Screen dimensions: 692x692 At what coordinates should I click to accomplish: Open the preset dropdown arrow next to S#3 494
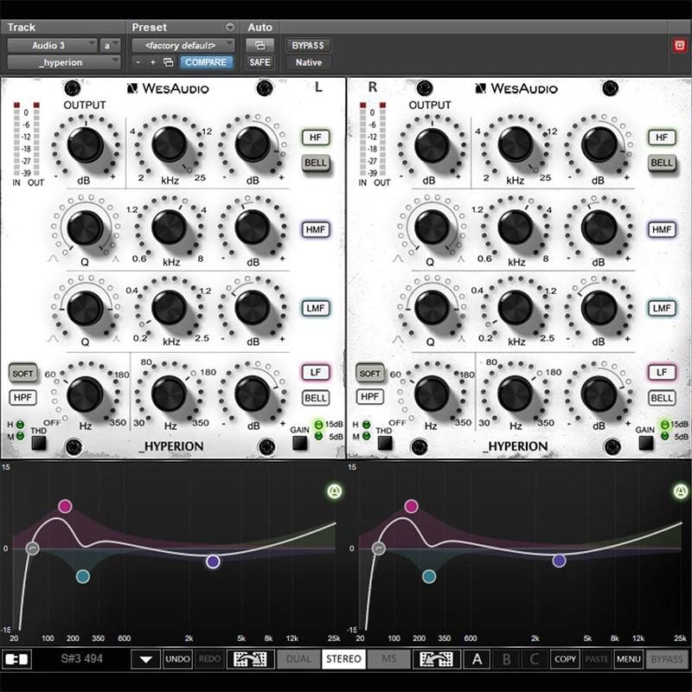pos(147,658)
